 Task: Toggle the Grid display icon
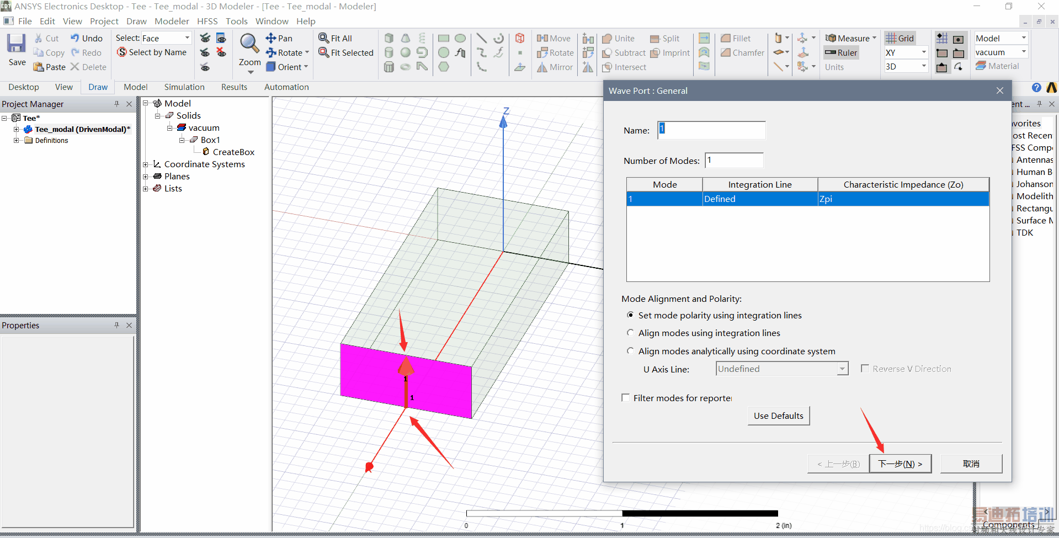click(x=900, y=38)
